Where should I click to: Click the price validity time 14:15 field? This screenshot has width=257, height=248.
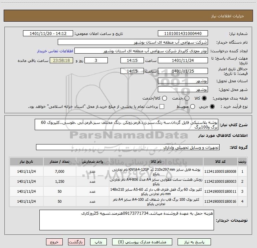(x=132, y=71)
